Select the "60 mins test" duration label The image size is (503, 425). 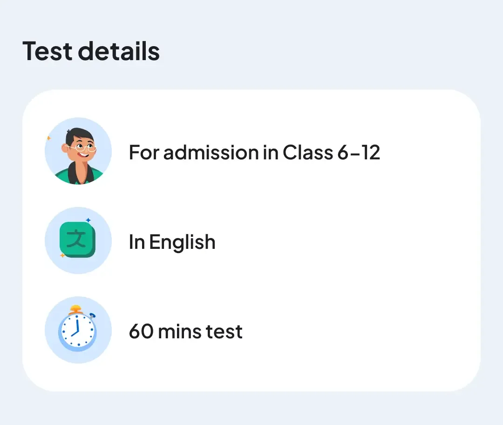click(x=185, y=332)
